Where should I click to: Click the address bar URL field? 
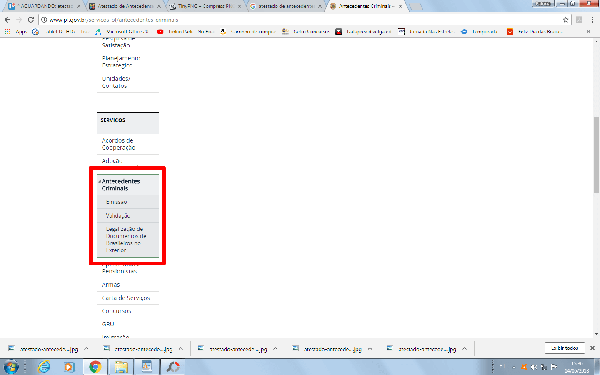coord(292,20)
